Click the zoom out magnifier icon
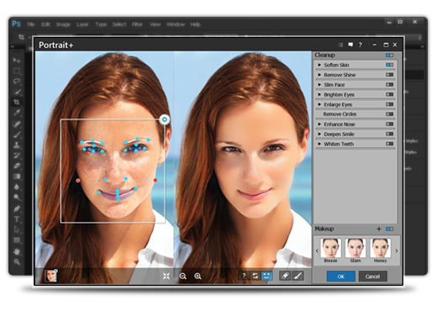The image size is (437, 311). click(x=183, y=277)
